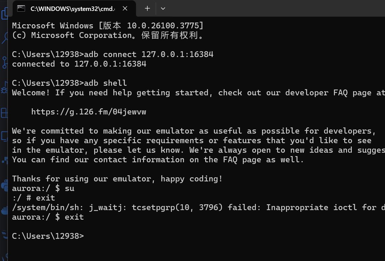Click the 'Thanks for using our emulator' line
This screenshot has height=261, width=385.
(117, 179)
